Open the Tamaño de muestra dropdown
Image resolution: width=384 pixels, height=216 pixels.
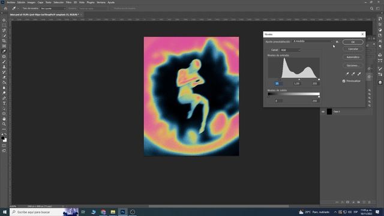point(53,8)
